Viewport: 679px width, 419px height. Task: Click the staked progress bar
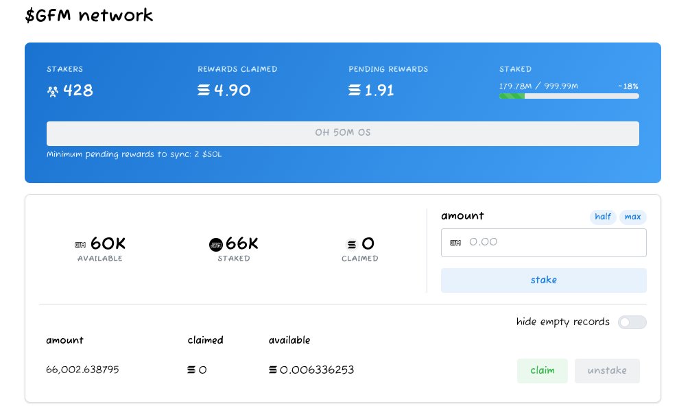(x=569, y=96)
